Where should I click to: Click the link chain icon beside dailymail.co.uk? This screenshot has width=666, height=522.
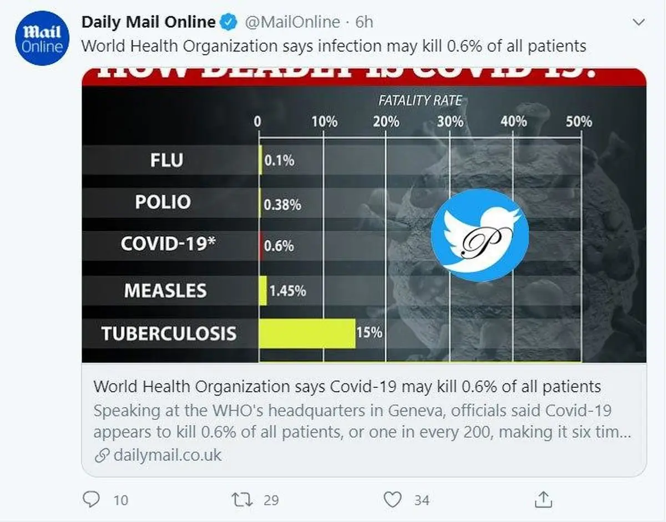102,456
